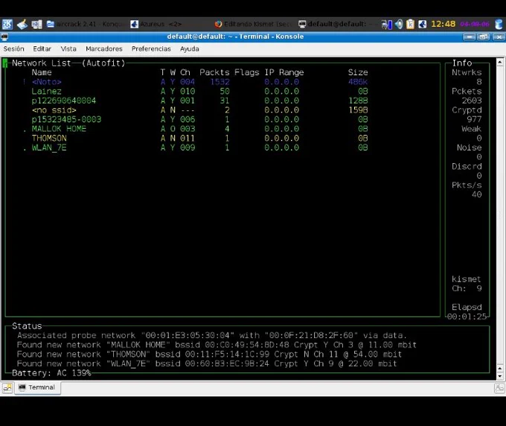
Task: Open the Editar menu
Action: tap(42, 48)
